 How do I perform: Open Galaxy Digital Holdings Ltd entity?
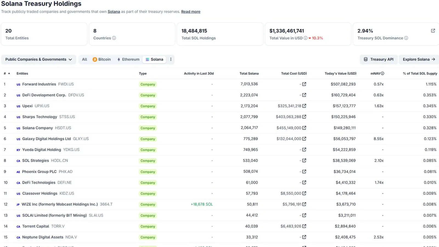[x=46, y=139]
